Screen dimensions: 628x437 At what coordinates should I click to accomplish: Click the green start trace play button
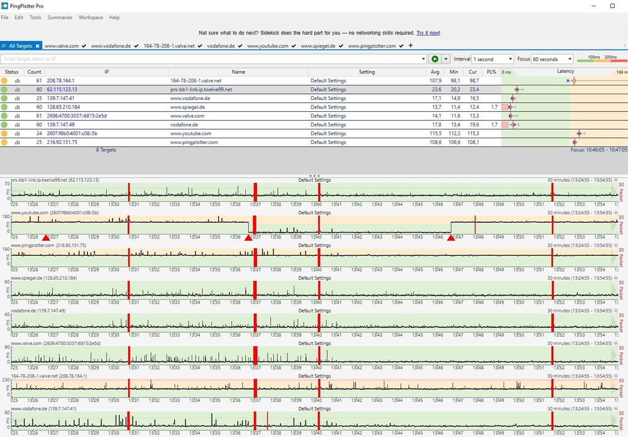434,59
